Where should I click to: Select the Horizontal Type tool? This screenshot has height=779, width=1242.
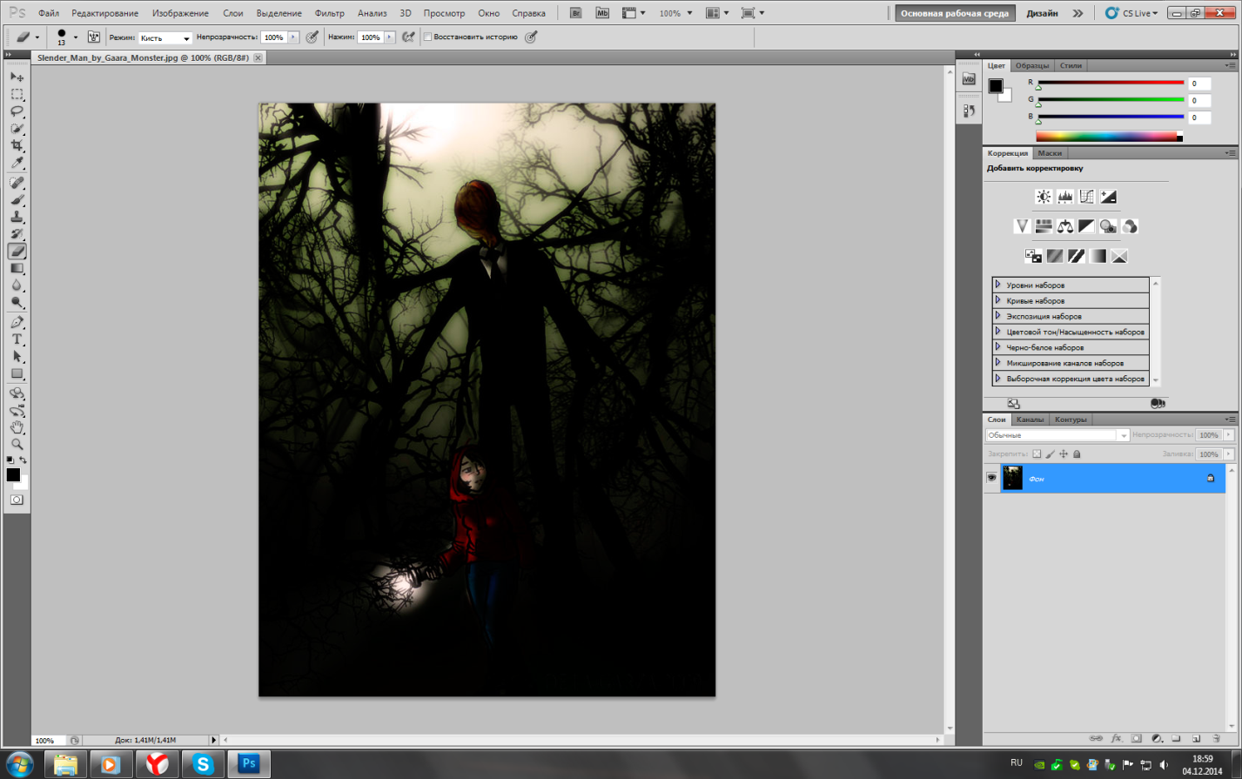click(17, 339)
